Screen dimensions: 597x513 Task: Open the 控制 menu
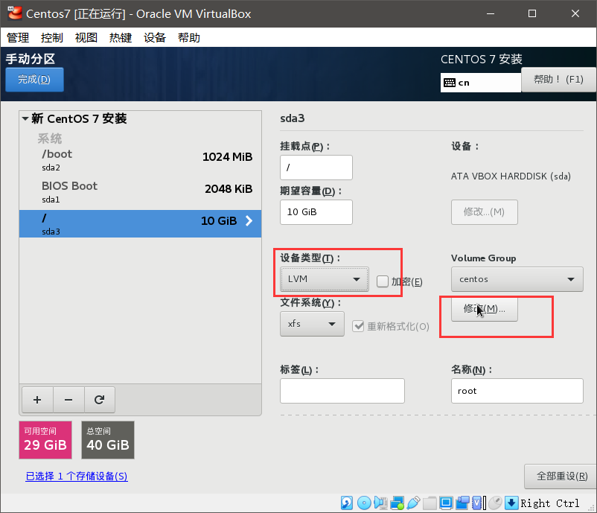[x=52, y=38]
